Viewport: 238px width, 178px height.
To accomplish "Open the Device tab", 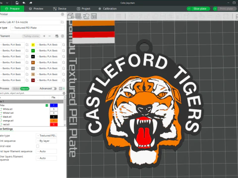I will (59, 9).
